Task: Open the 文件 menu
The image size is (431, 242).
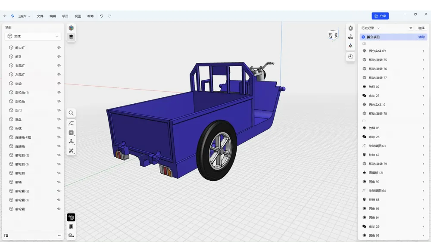Action: [x=40, y=16]
